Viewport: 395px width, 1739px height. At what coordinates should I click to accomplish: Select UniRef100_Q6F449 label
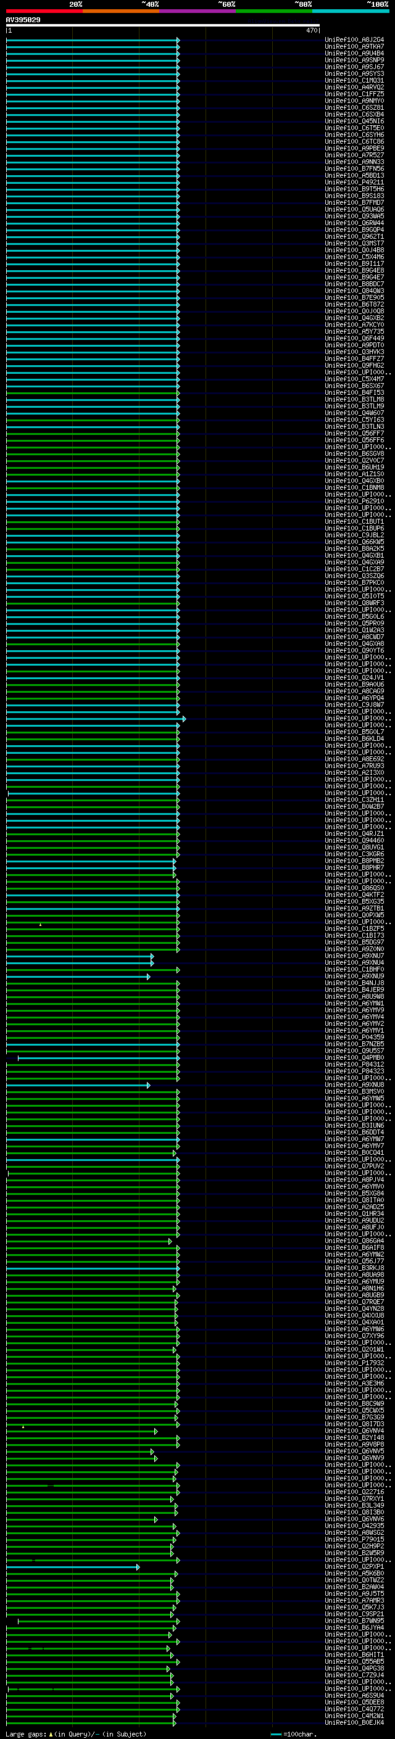tap(354, 338)
